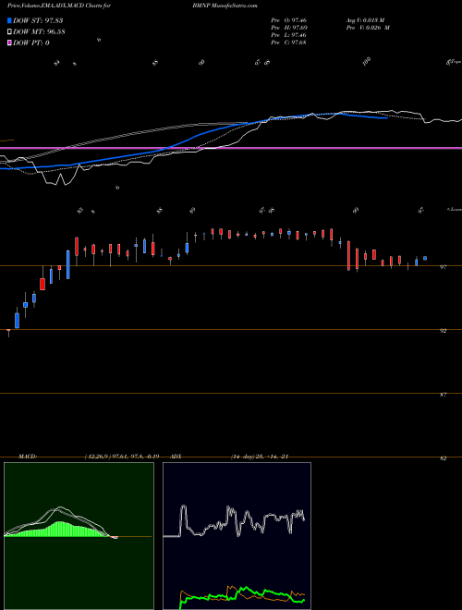
Task: Click the 'BMNP MunafaSutra.com' heading text
Action: 227,6
